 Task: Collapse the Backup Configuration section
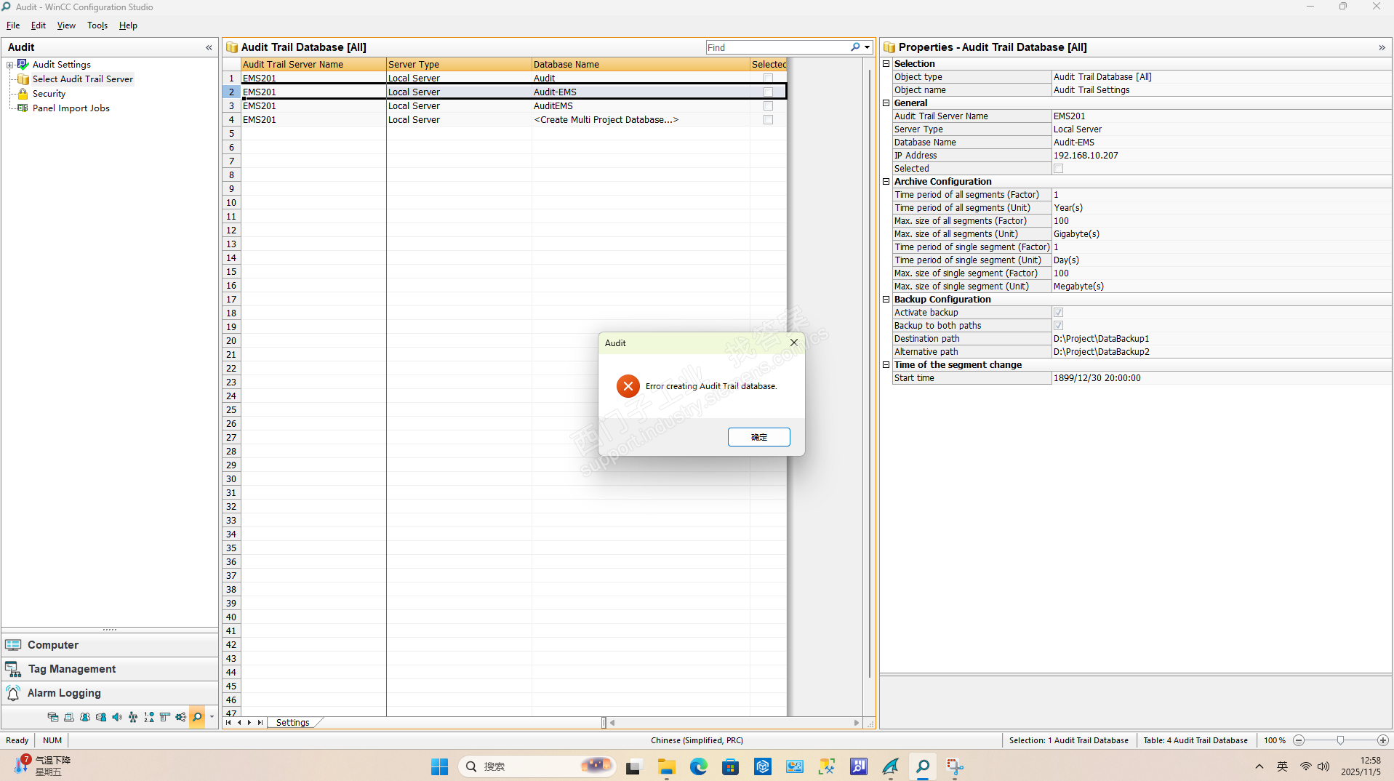point(886,300)
